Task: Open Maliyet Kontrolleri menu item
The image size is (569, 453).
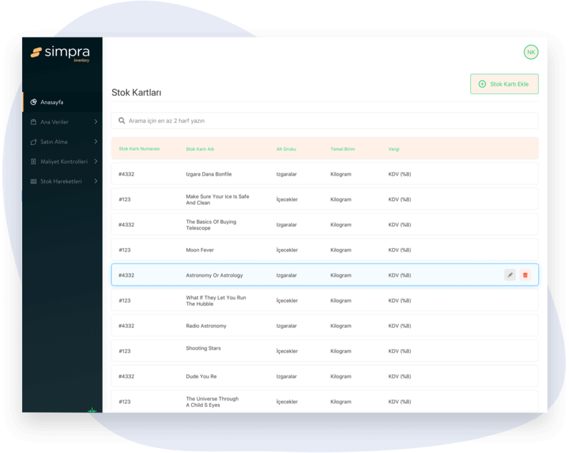Action: [62, 162]
